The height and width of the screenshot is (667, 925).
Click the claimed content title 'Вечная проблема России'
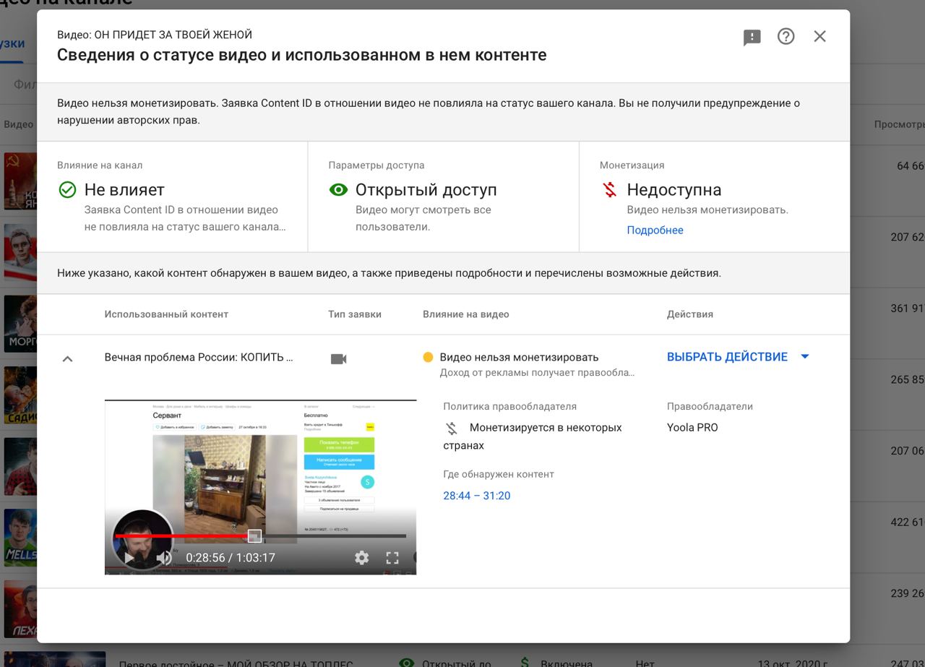(x=199, y=357)
